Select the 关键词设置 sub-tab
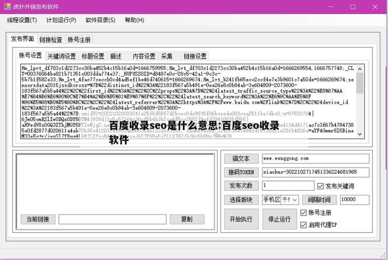 (62, 56)
